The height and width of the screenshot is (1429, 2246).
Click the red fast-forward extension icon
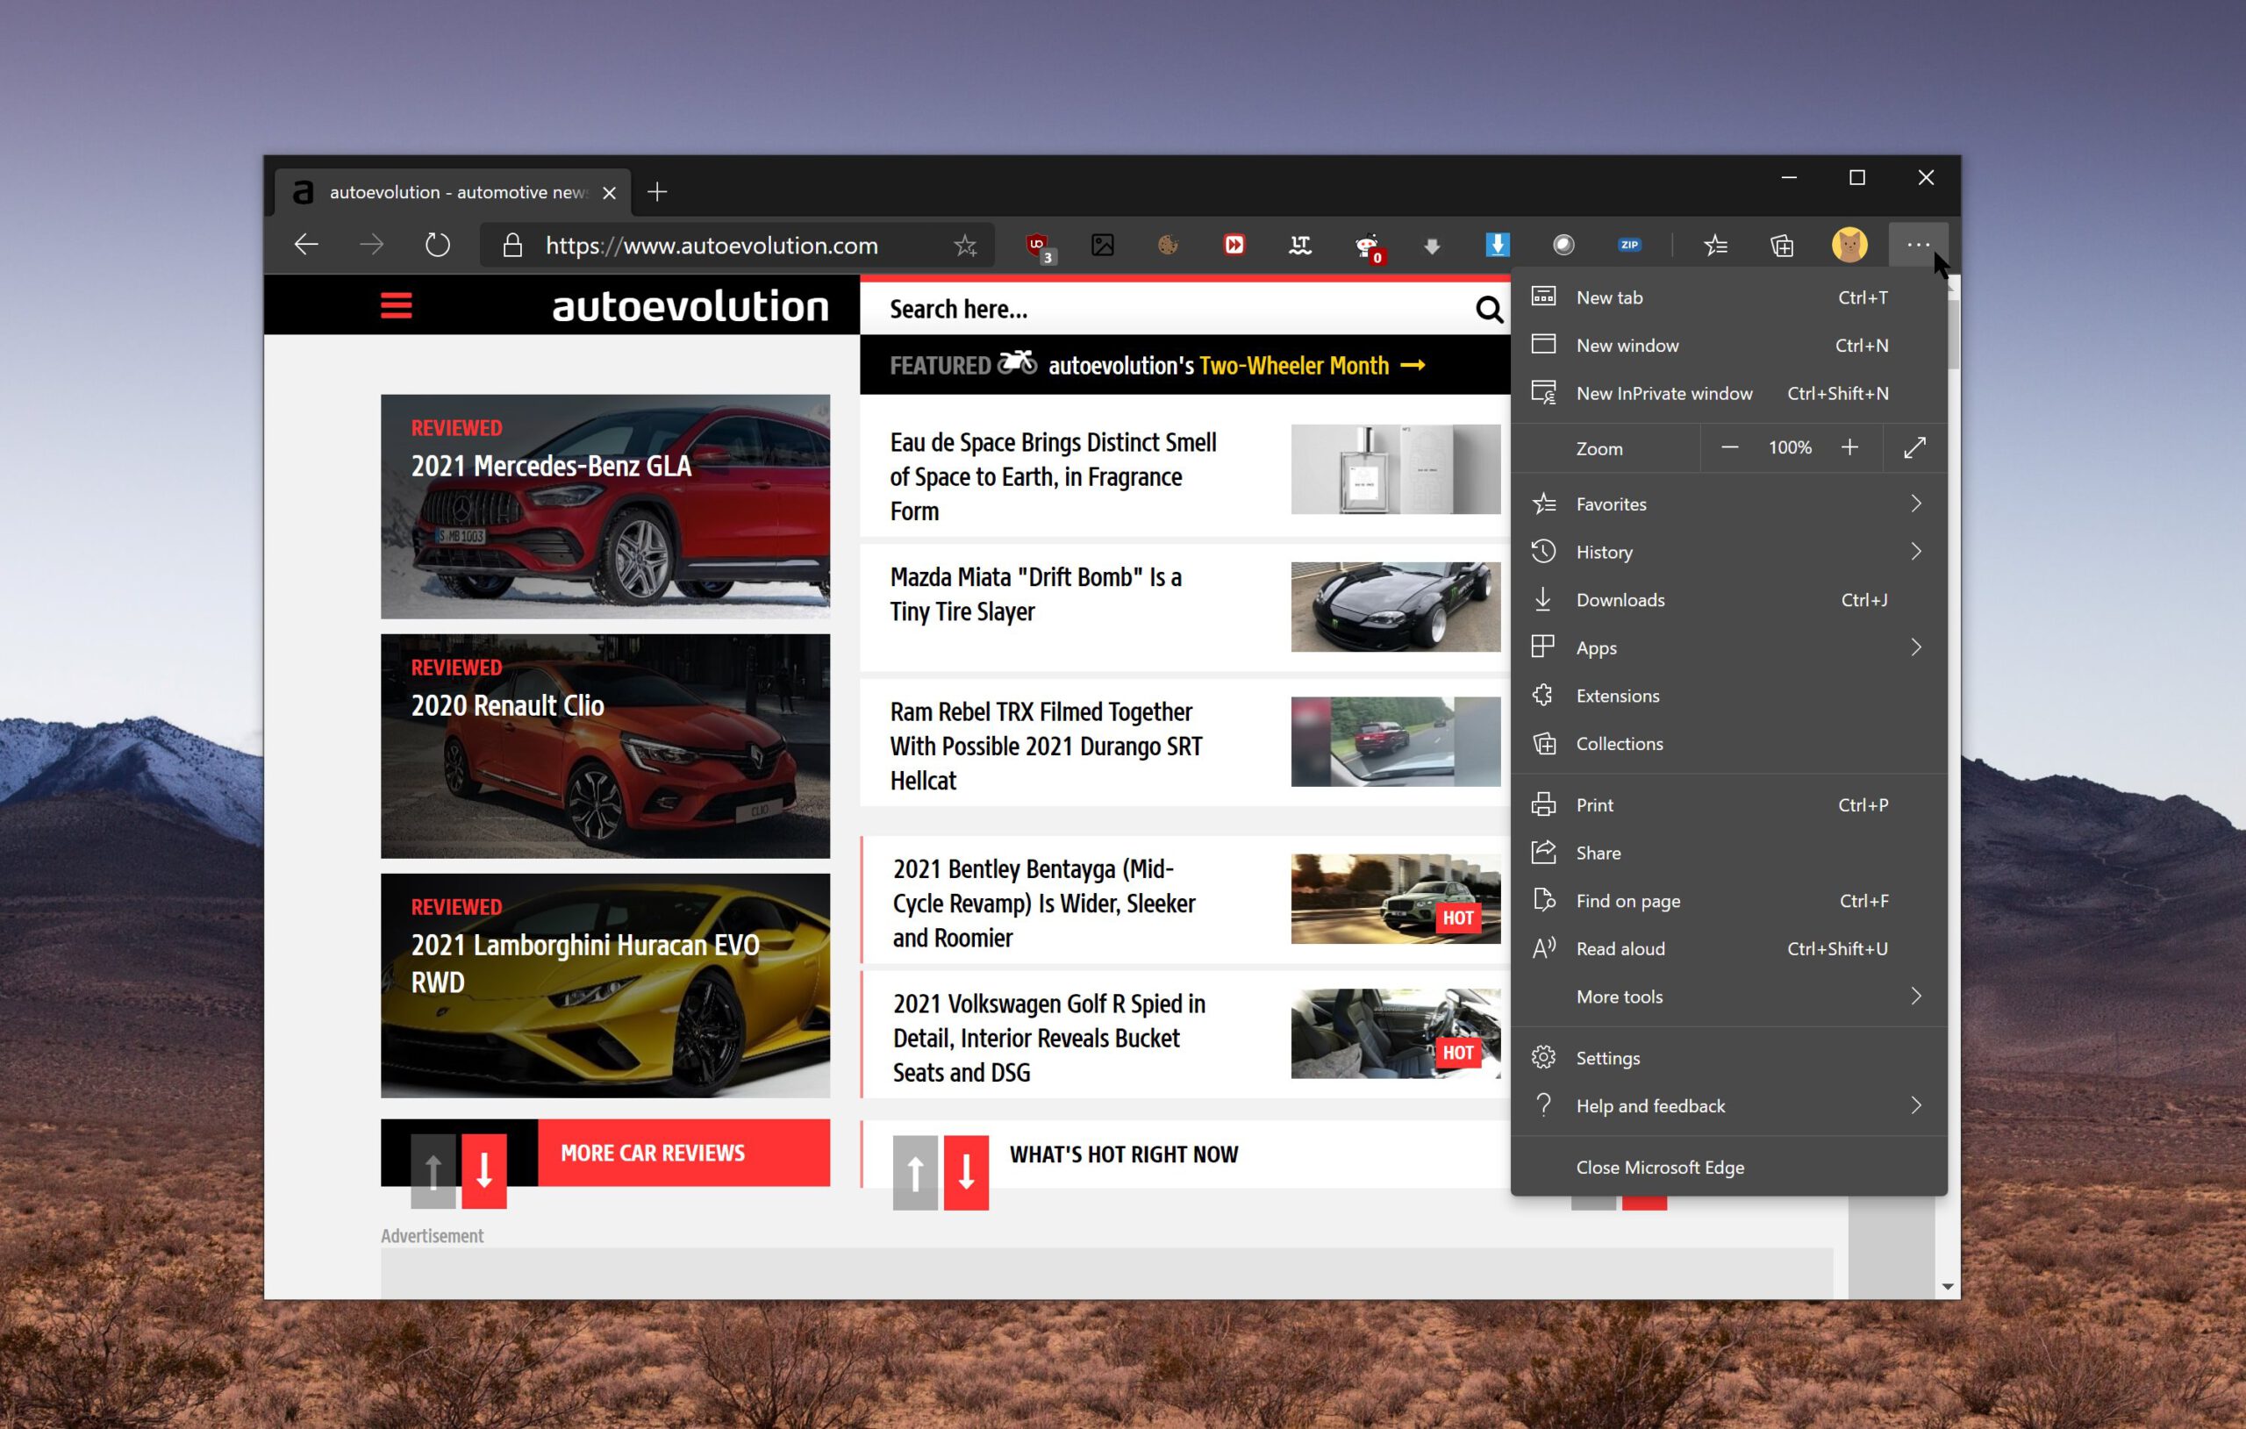(x=1234, y=246)
